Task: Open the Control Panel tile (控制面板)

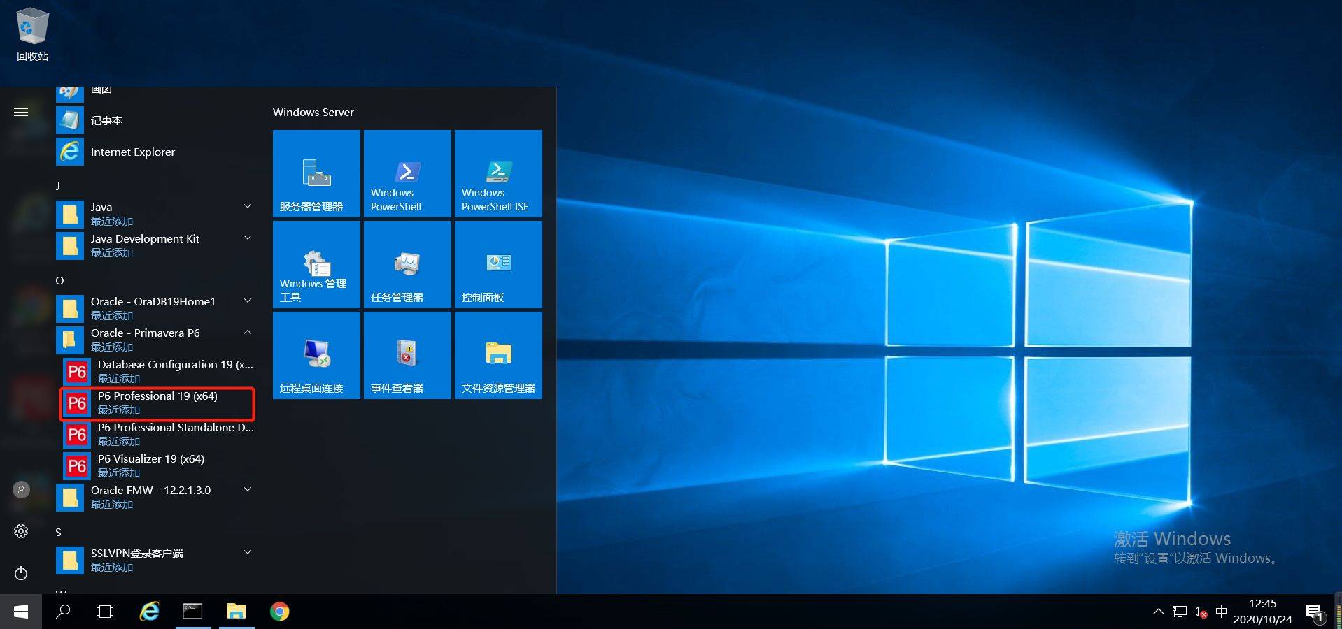Action: (x=498, y=264)
